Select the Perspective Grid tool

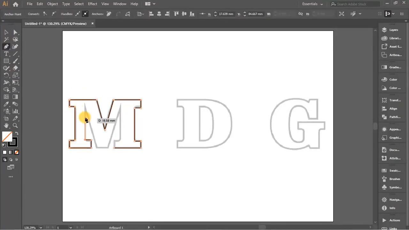pos(15,90)
